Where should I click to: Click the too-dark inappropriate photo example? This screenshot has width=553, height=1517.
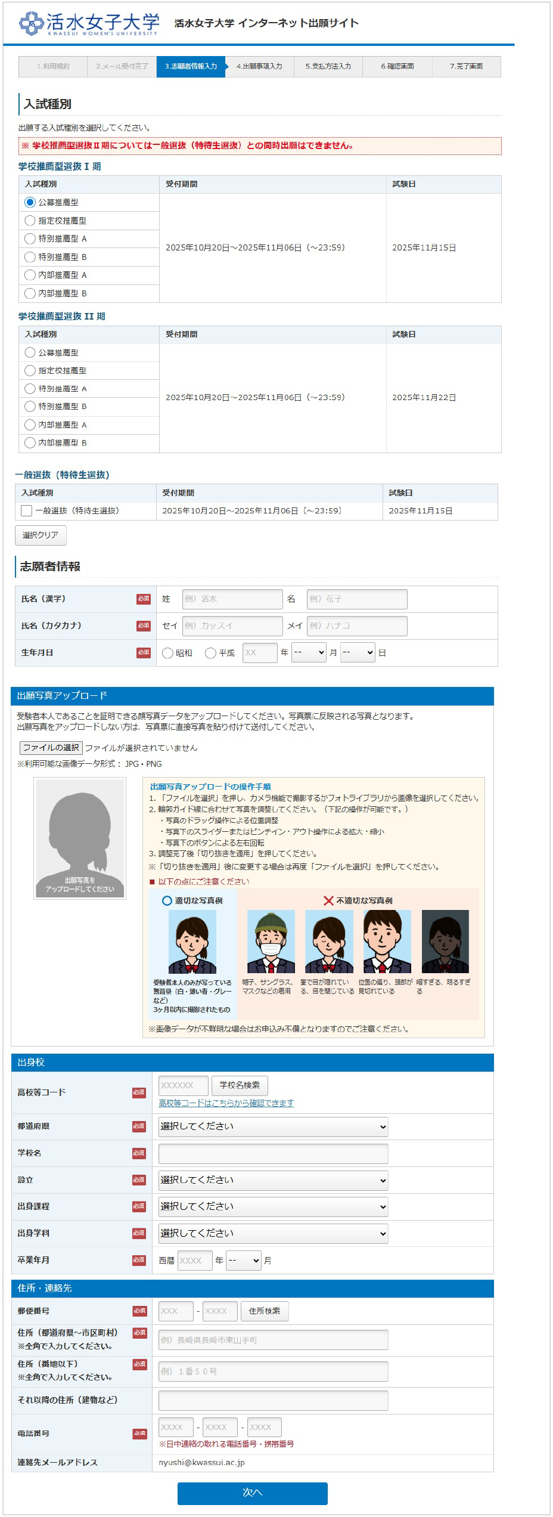pos(445,942)
